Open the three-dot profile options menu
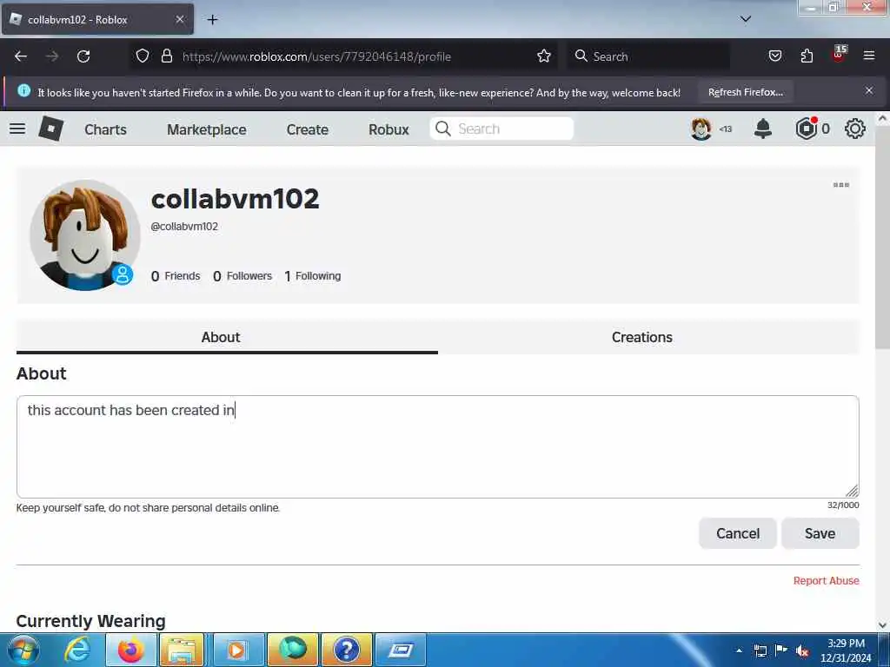This screenshot has height=667, width=890. pyautogui.click(x=841, y=185)
